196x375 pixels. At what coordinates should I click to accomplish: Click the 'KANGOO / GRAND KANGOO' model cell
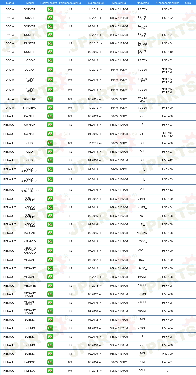[30, 251]
